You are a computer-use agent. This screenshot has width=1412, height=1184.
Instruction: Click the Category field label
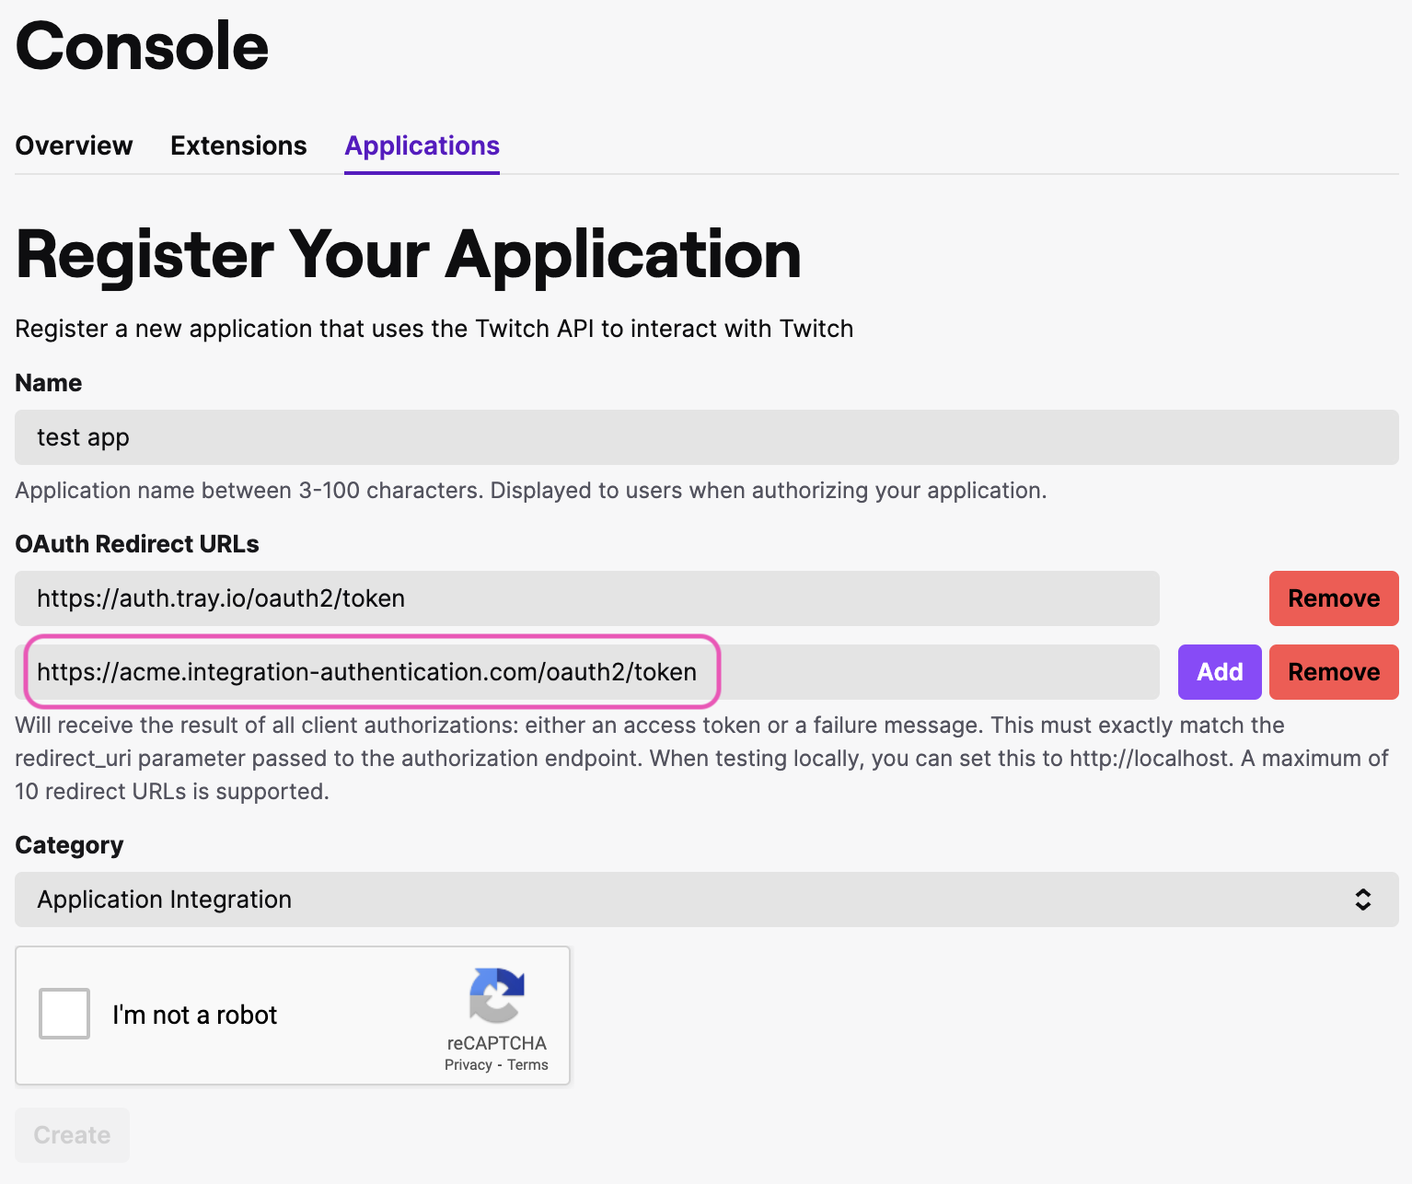click(69, 845)
